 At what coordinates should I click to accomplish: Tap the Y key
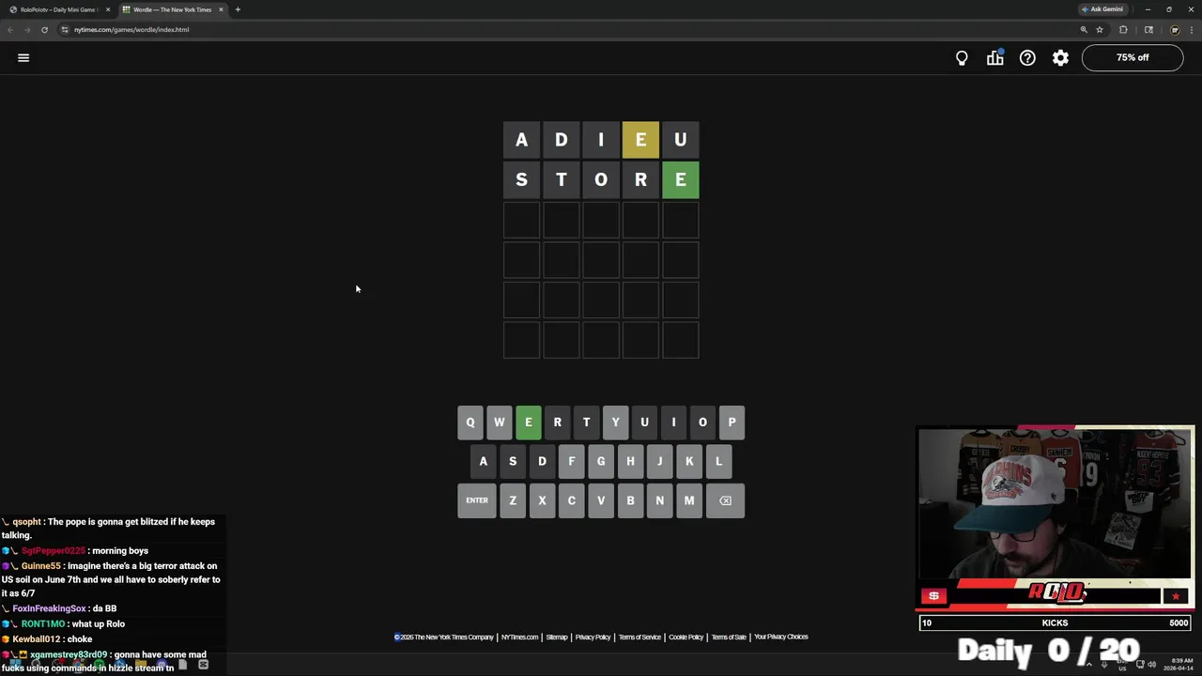click(x=616, y=422)
